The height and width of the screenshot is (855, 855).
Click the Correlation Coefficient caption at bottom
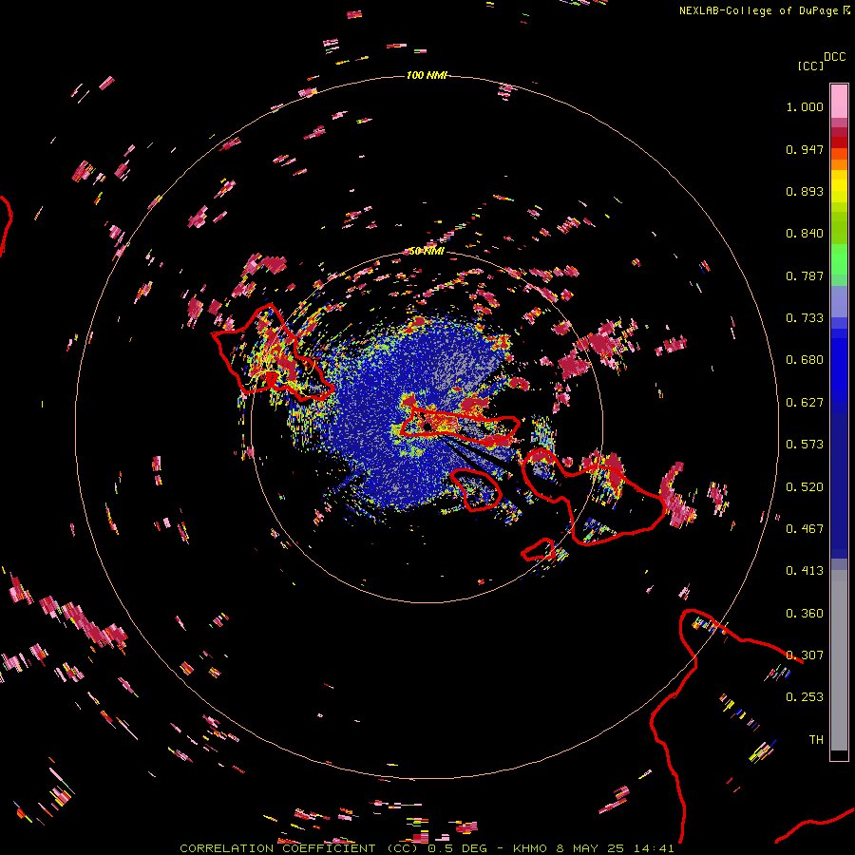coord(427,848)
